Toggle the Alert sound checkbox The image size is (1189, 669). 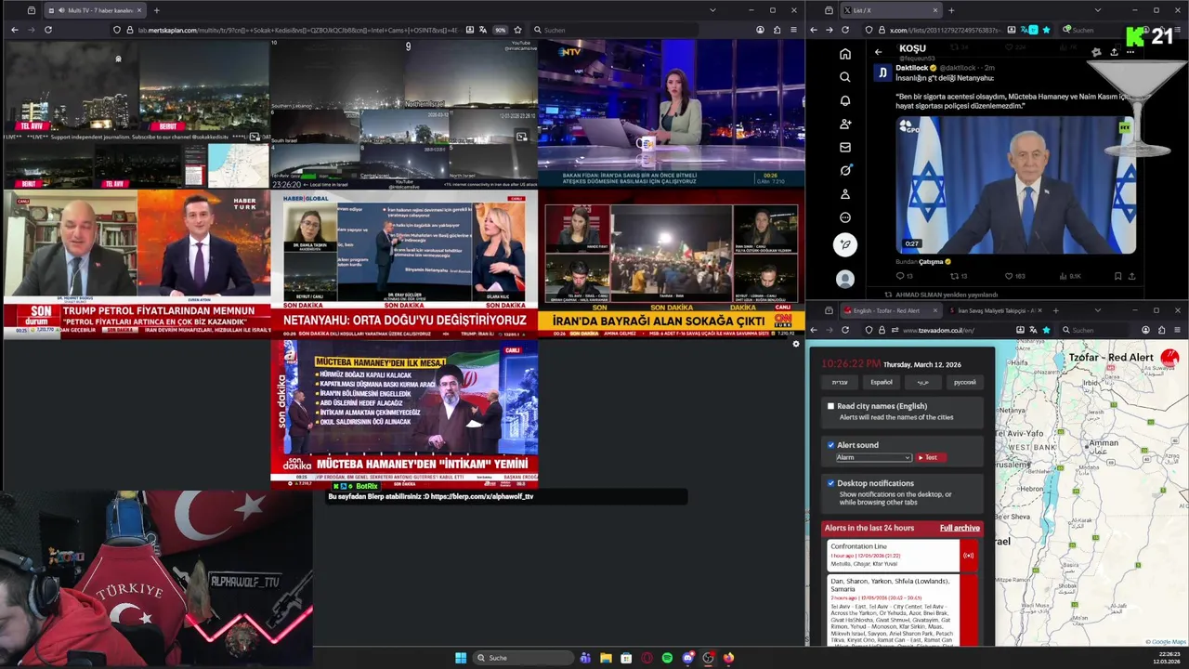(830, 445)
